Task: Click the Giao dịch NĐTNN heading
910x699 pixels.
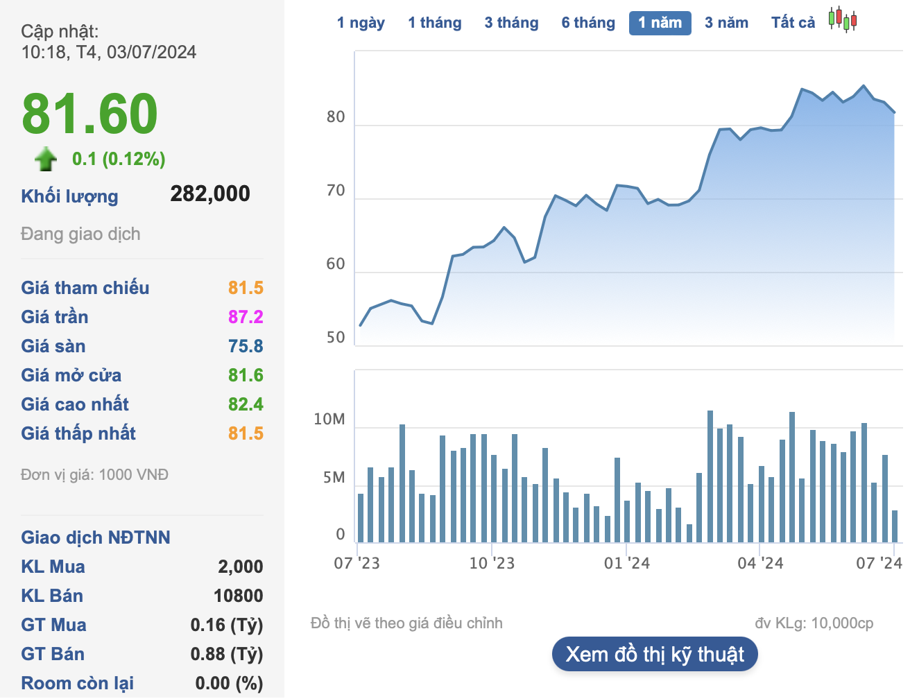Action: pos(96,537)
